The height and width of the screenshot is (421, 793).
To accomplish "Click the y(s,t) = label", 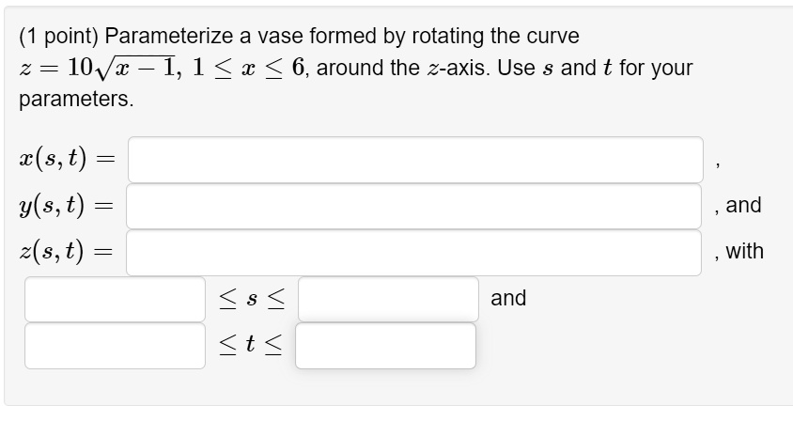I will [66, 206].
